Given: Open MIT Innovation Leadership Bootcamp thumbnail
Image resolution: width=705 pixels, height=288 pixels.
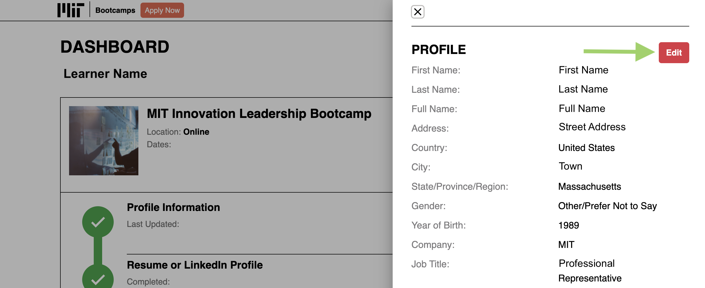Looking at the screenshot, I should click(103, 140).
